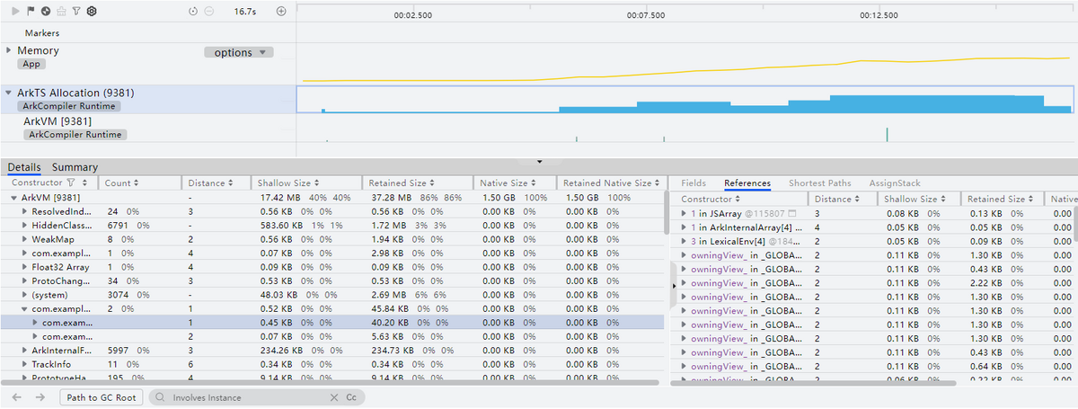Open the Fields tab
1078x409 pixels.
tap(694, 183)
